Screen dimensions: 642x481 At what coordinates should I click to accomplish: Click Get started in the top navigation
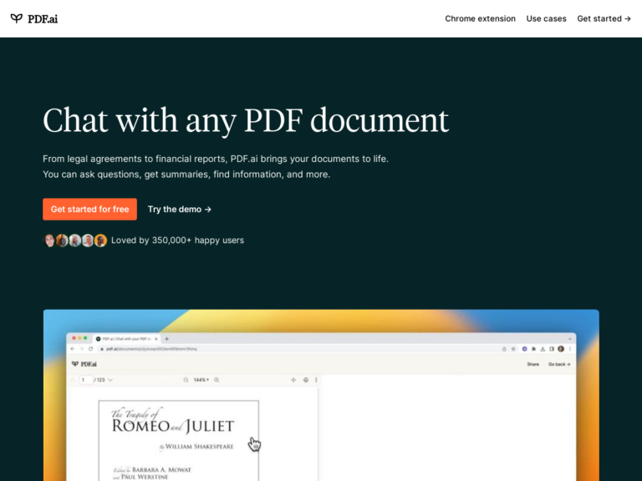coord(604,19)
